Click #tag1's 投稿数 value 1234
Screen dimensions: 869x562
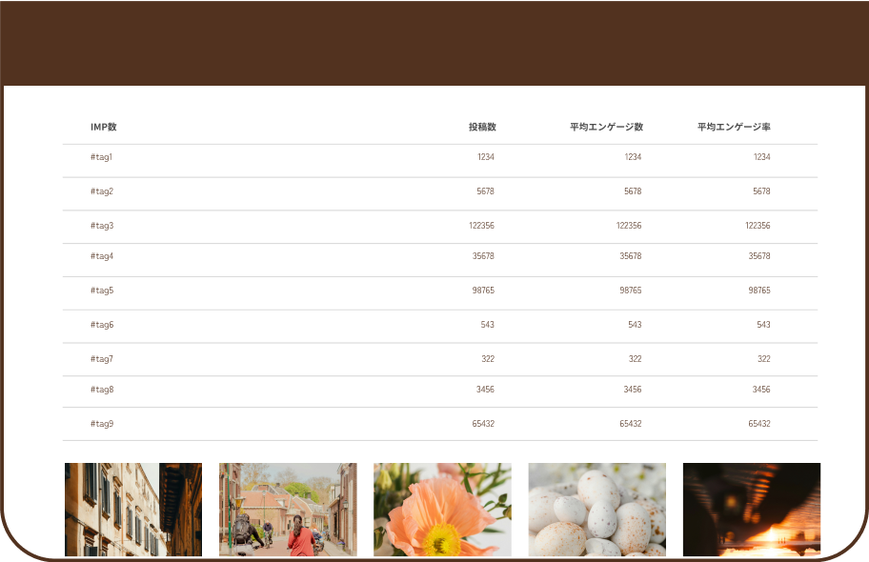[x=486, y=157]
